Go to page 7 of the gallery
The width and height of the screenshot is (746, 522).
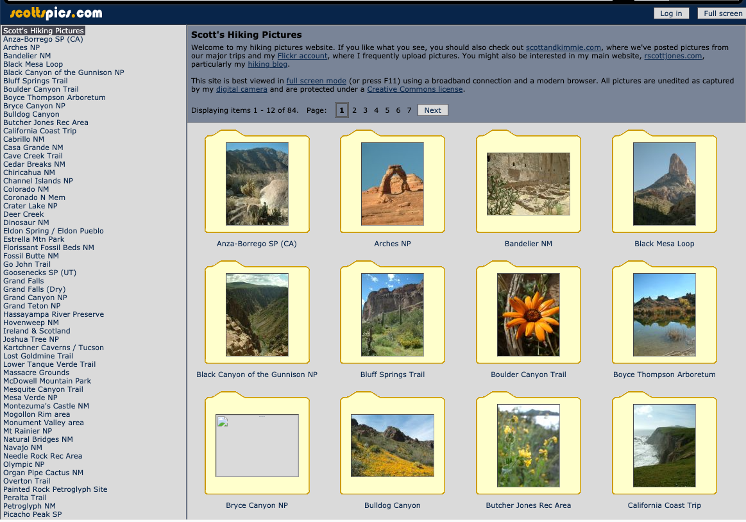coord(409,110)
